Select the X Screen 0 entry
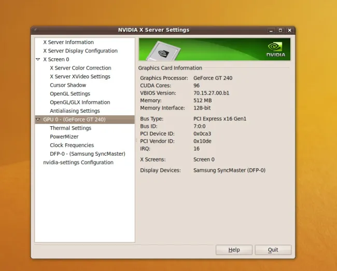Screen dimensions: 337x271 coord(56,59)
